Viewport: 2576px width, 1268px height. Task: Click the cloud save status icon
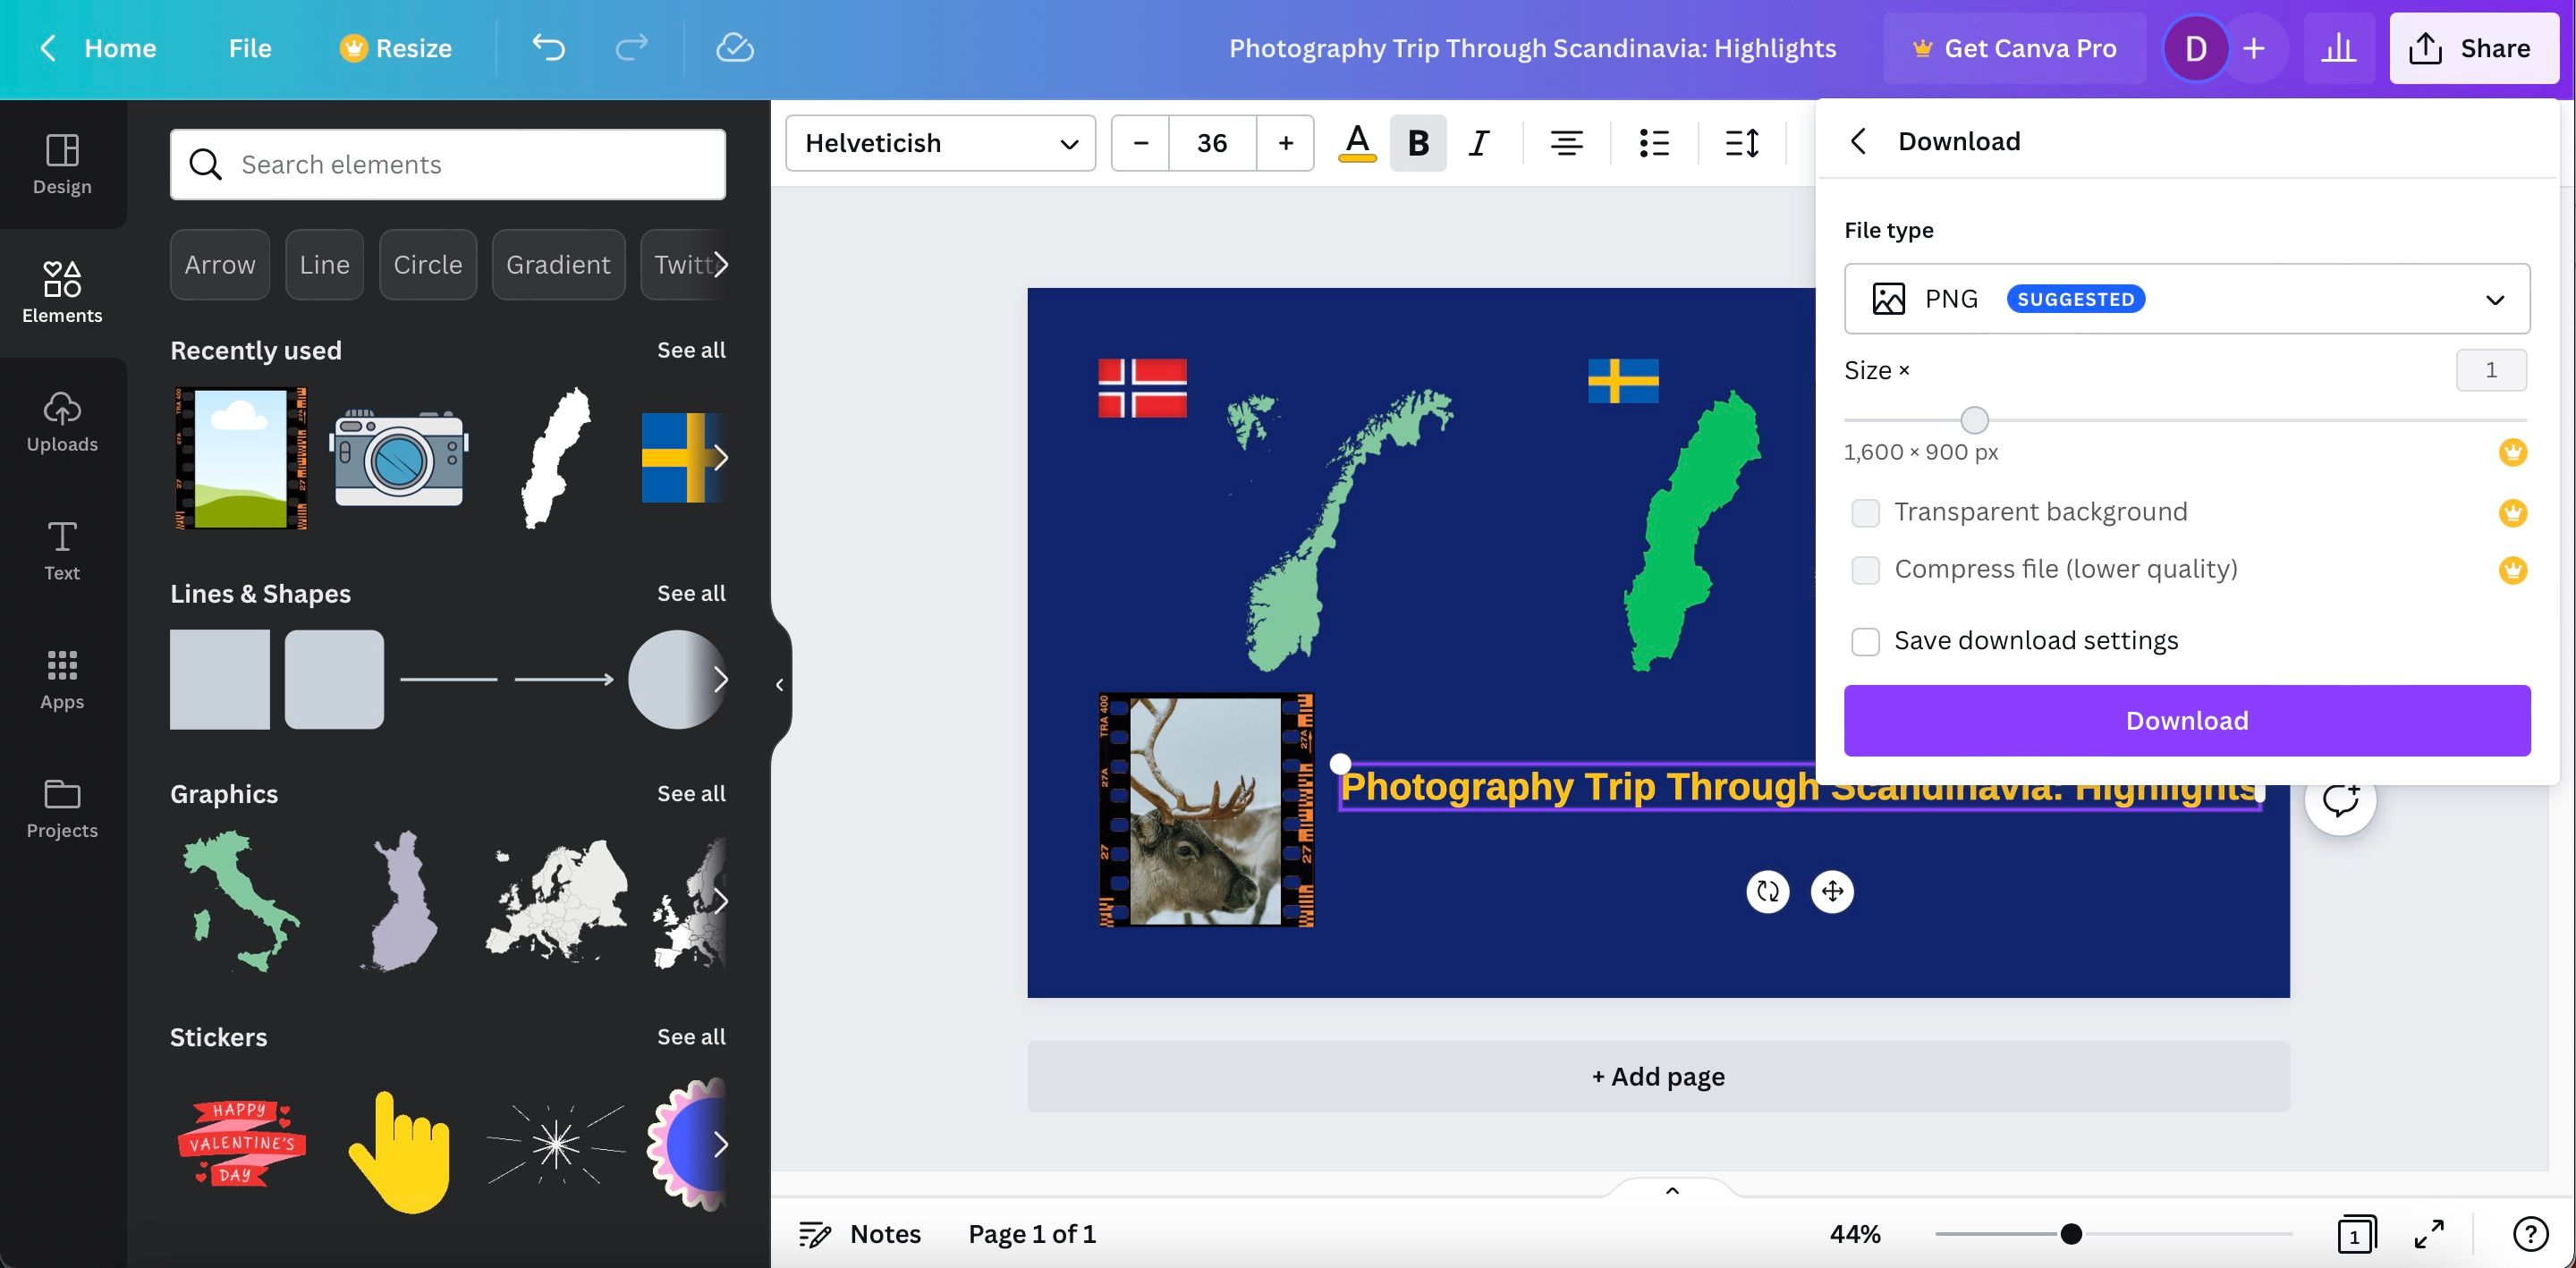tap(734, 48)
